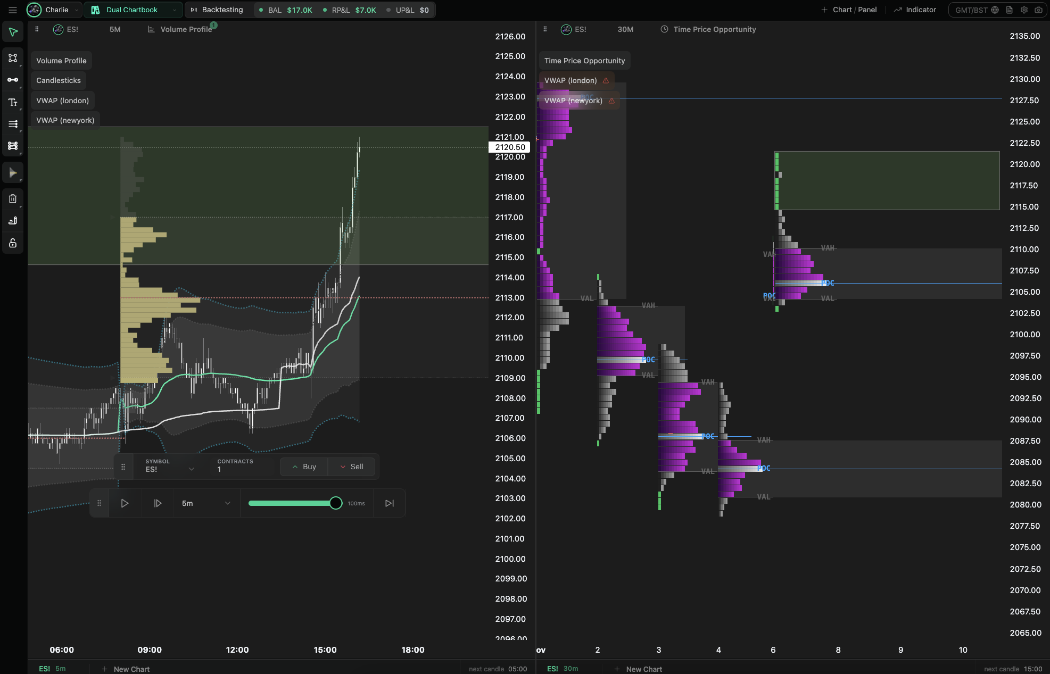
Task: Click right chart drag handle dots
Action: [545, 29]
